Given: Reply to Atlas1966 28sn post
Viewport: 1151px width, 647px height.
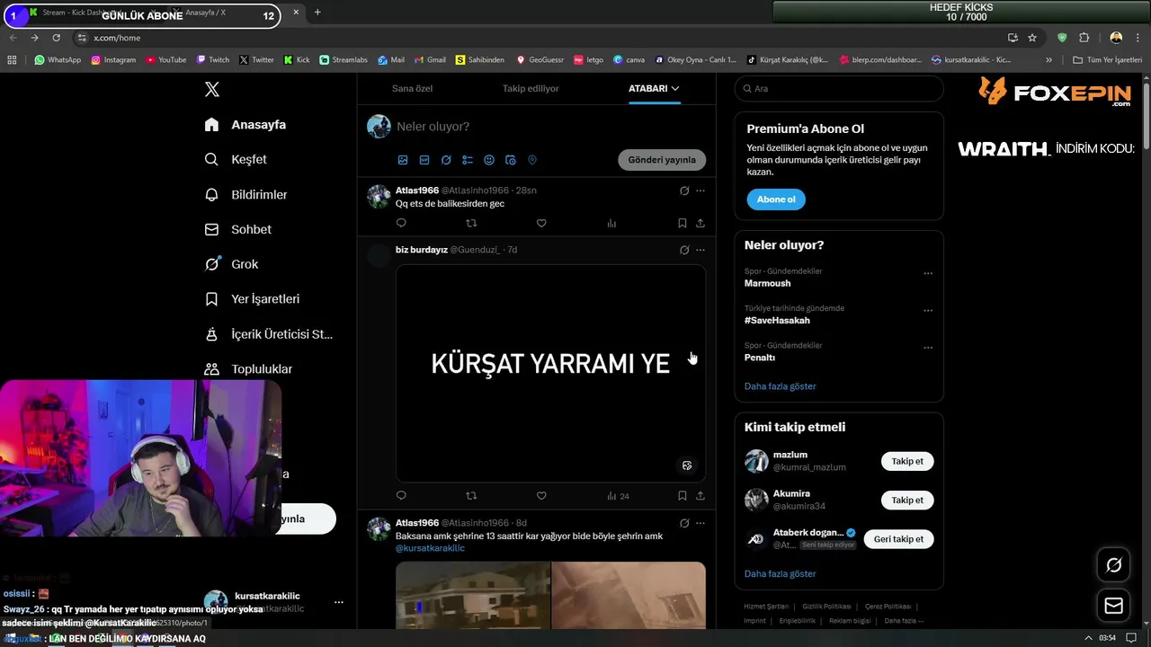Looking at the screenshot, I should (401, 223).
